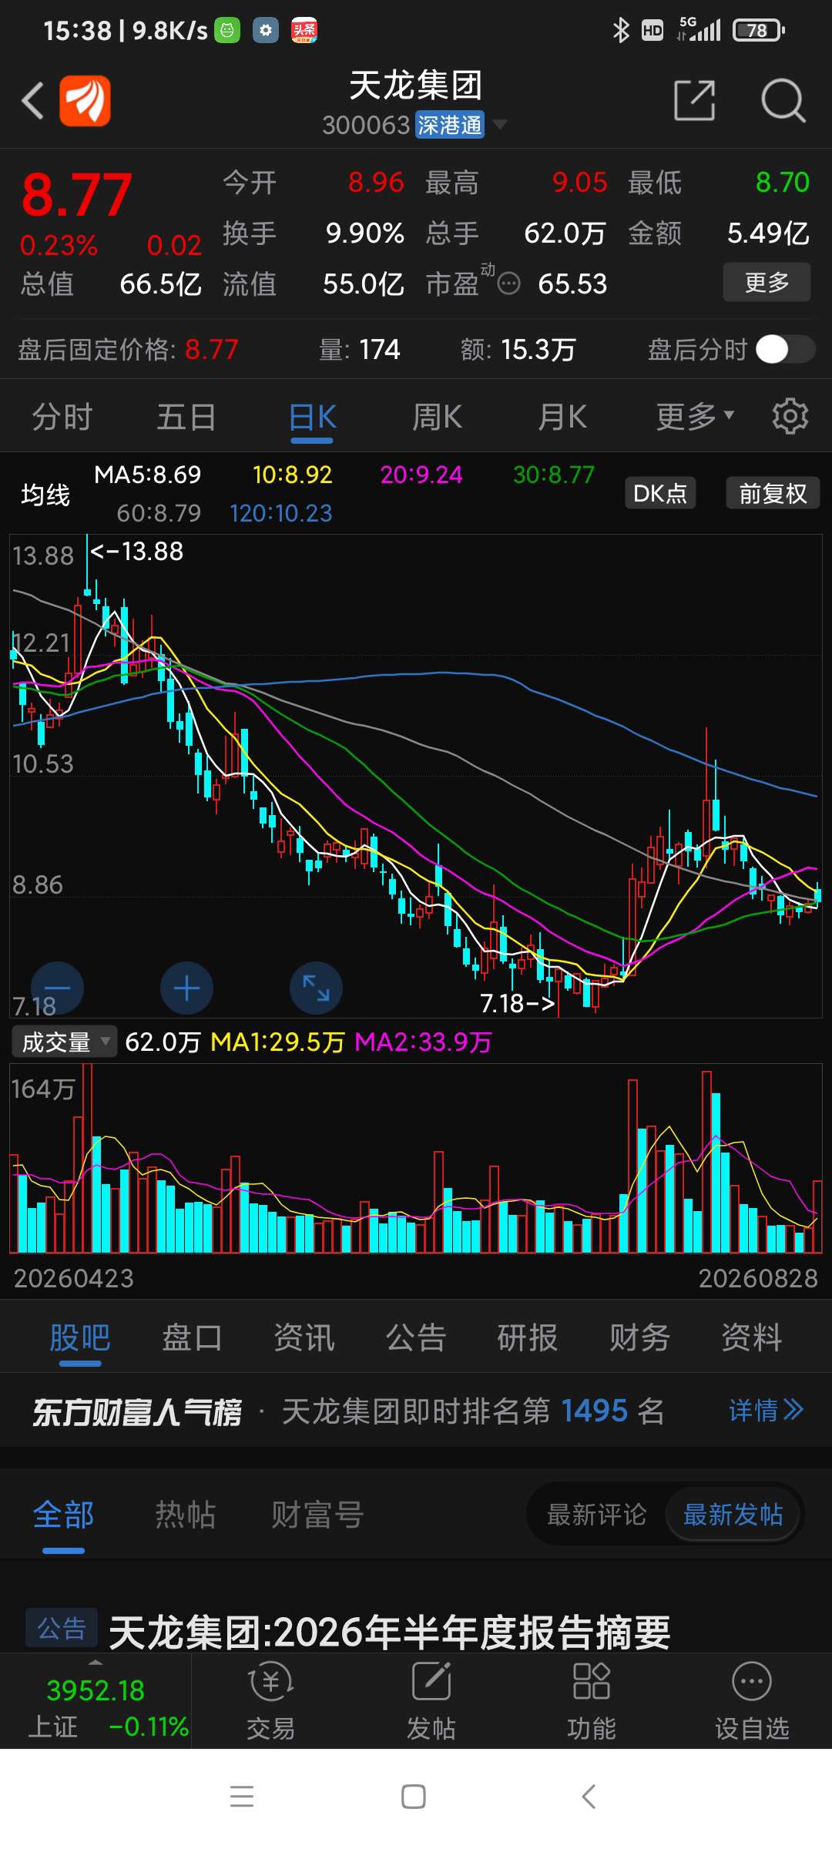Switch to 公告 tab

coord(416,1337)
